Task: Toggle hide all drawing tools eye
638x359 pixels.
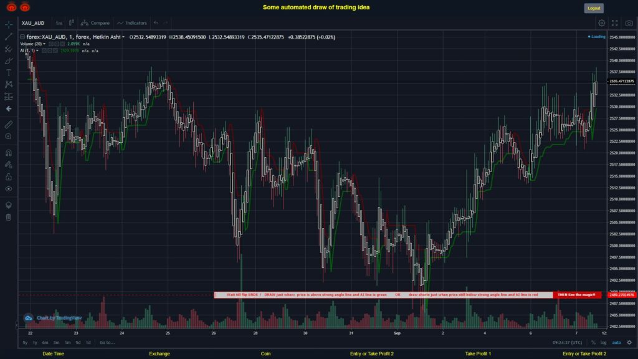Action: click(9, 189)
